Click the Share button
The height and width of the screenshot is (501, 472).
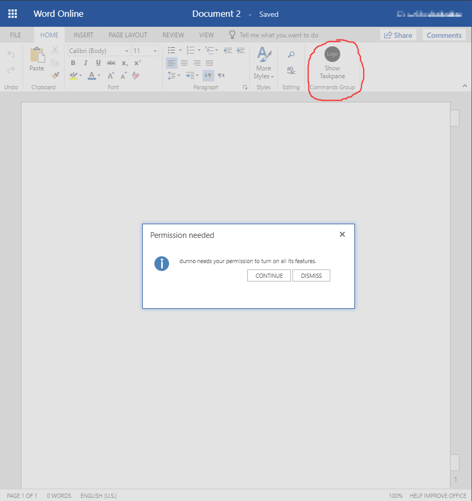pyautogui.click(x=398, y=35)
